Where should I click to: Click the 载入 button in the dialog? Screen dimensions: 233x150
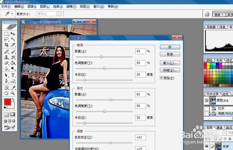pos(170,63)
